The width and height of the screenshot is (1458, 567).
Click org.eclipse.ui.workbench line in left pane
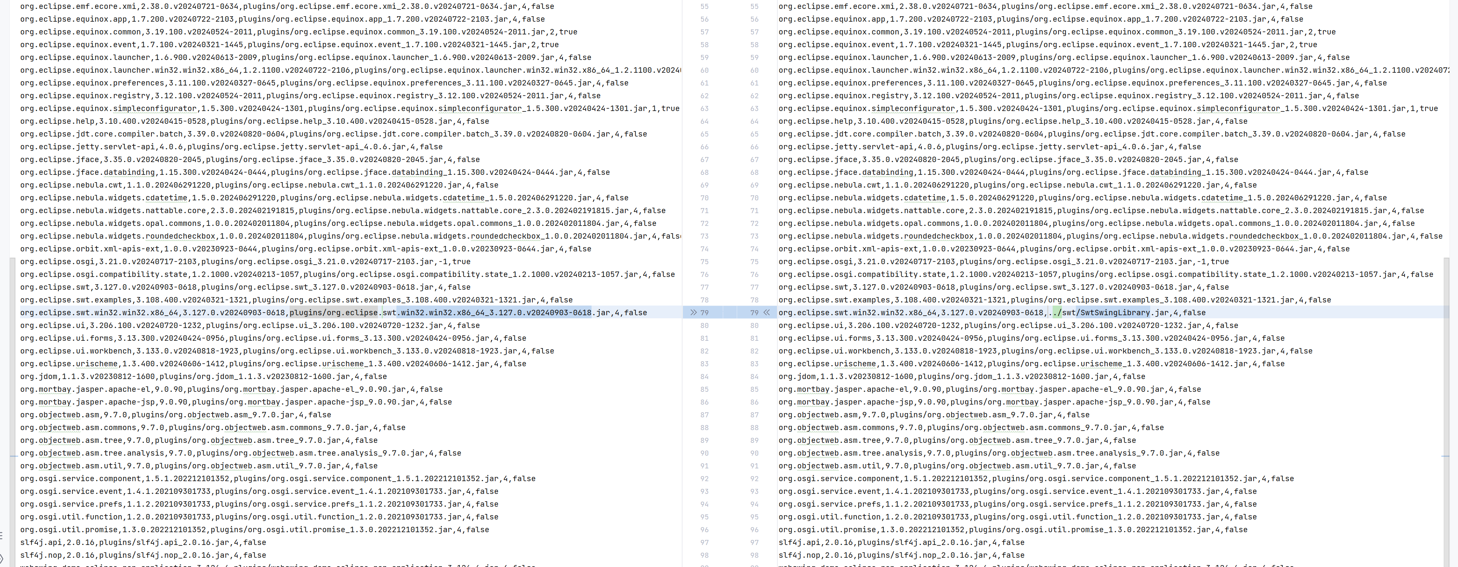click(x=287, y=351)
